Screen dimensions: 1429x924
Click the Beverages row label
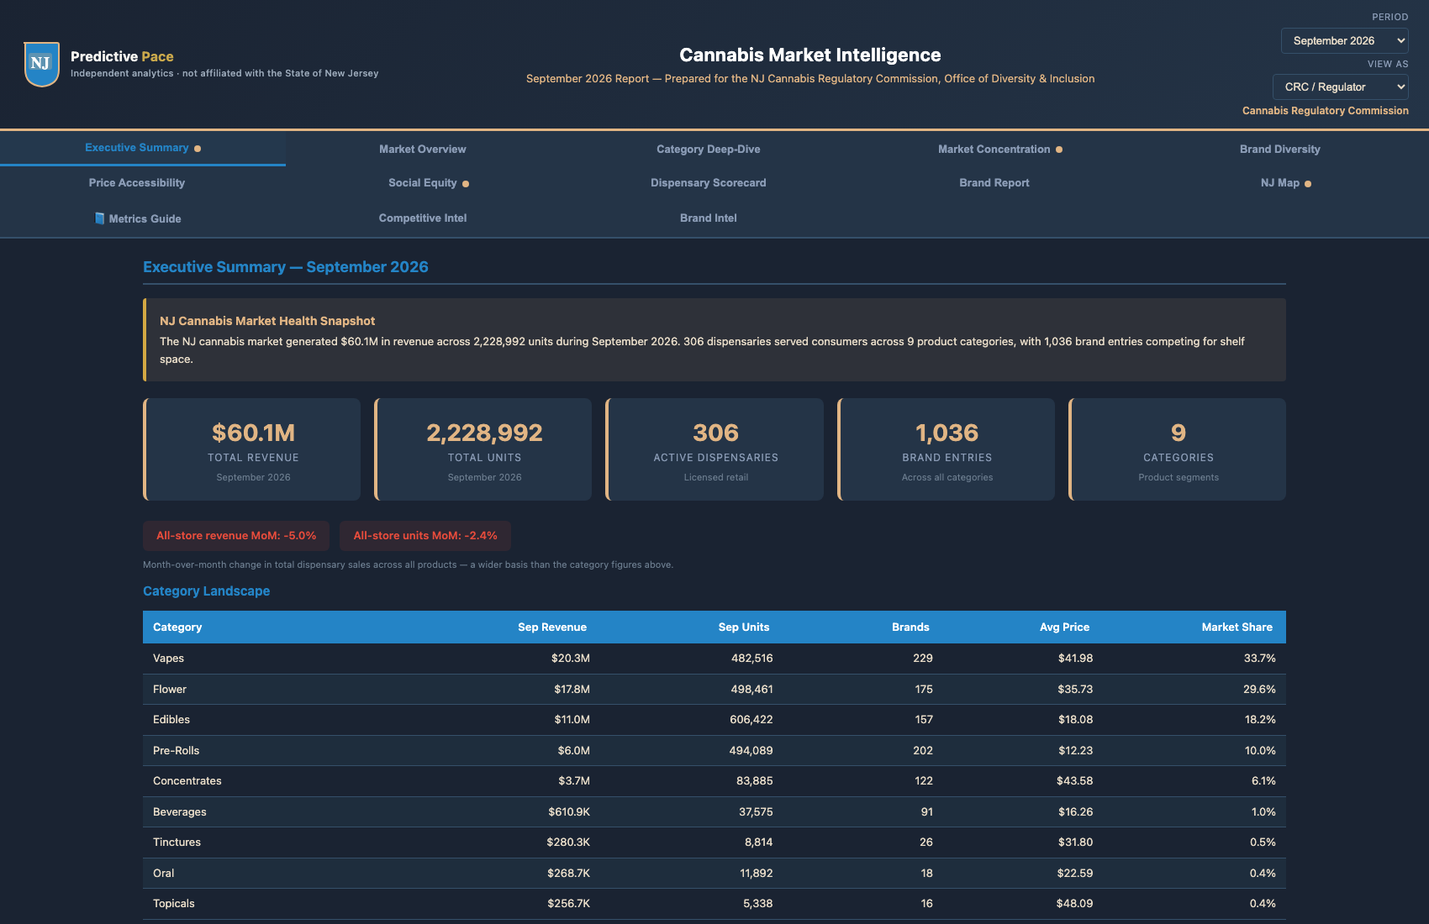point(179,811)
